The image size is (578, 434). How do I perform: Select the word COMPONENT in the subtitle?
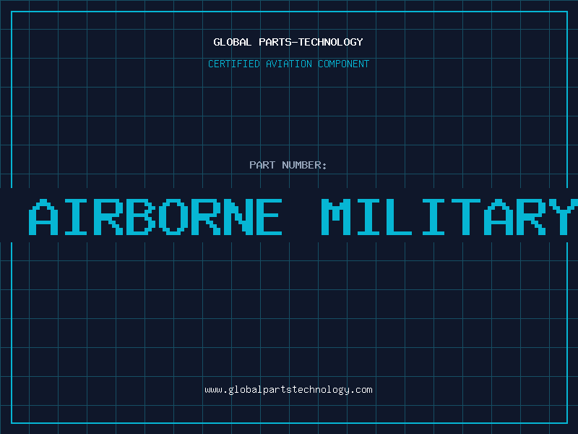tap(344, 64)
